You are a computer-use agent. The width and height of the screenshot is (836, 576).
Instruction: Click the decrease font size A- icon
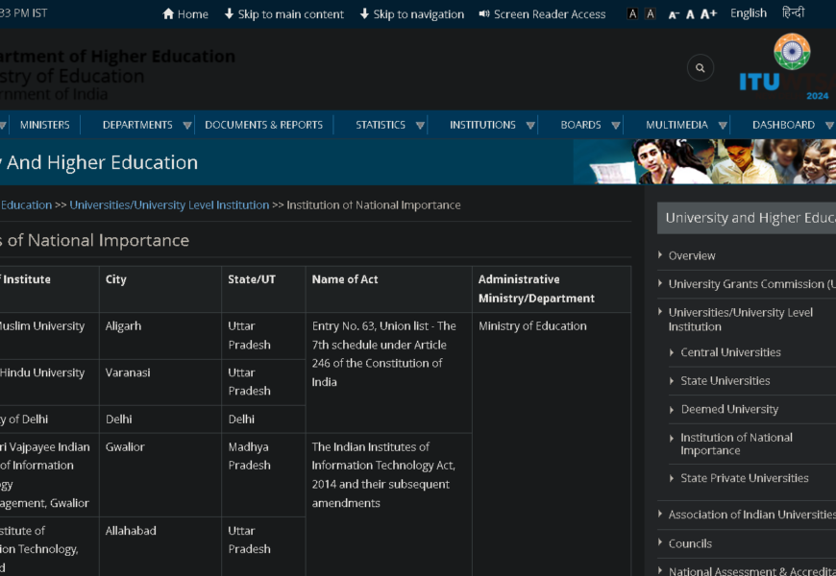pyautogui.click(x=674, y=14)
